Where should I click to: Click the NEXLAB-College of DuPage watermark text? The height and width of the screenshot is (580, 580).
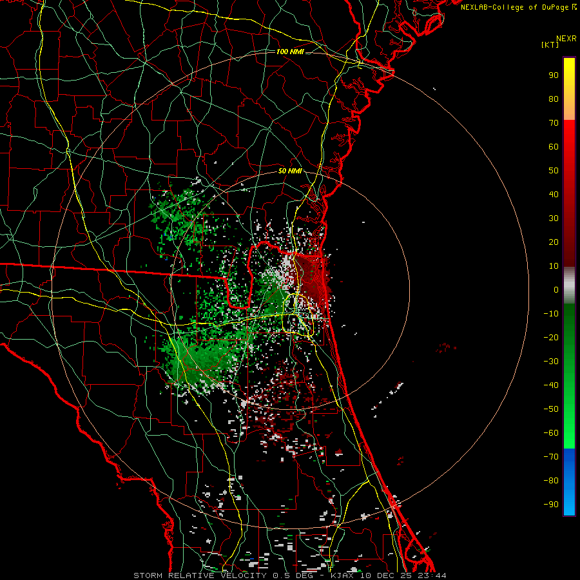pos(518,7)
